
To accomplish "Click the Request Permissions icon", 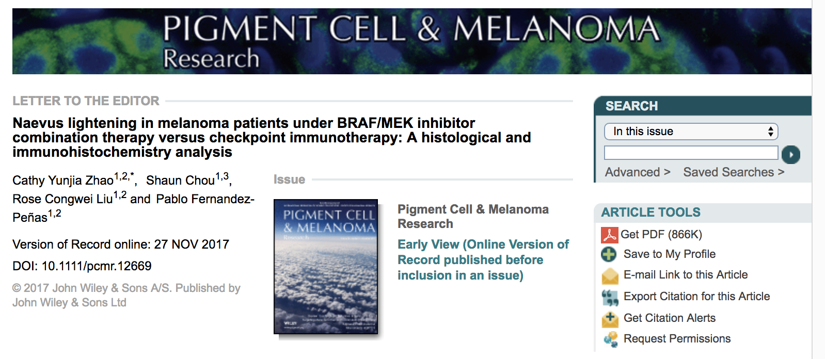I will (610, 339).
